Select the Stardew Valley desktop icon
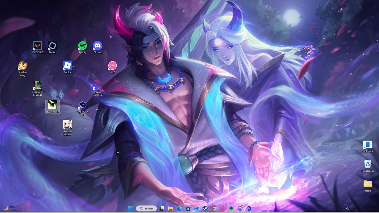Screen dimensions: 379x213 [22, 68]
